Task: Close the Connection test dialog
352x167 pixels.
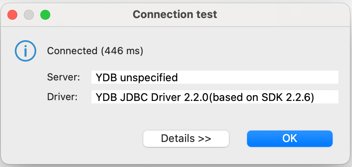Action: coord(12,15)
